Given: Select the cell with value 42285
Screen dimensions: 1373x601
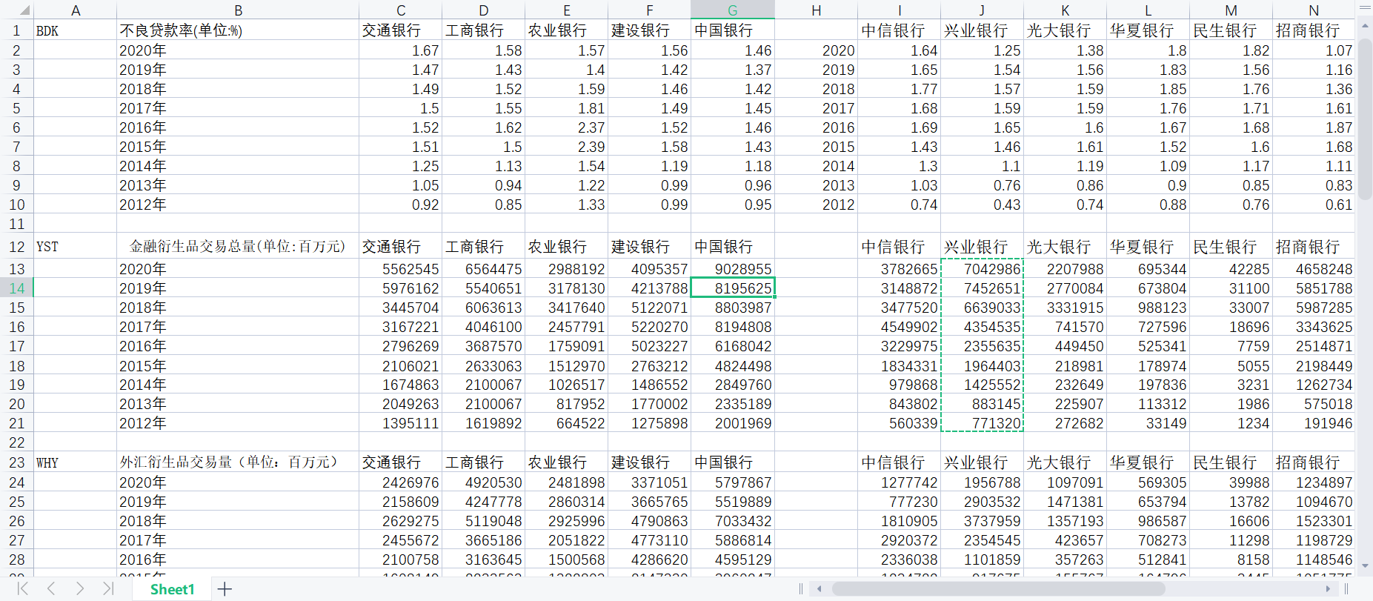Looking at the screenshot, I should pyautogui.click(x=1231, y=269).
